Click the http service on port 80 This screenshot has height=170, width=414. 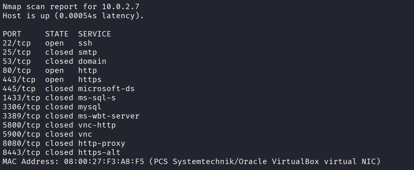click(x=88, y=70)
